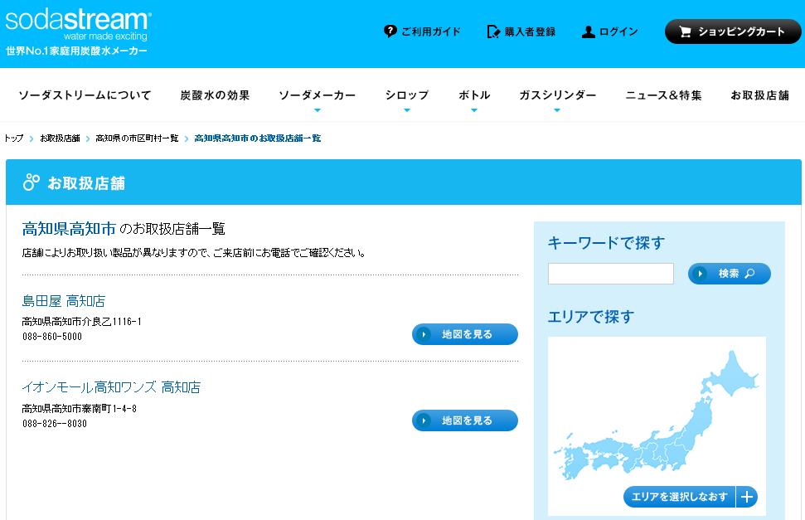Click the shopping cart icon

pos(686,32)
